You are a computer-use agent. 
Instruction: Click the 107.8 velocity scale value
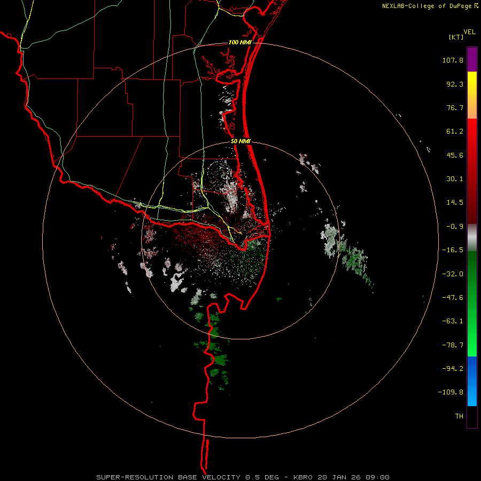coord(453,60)
